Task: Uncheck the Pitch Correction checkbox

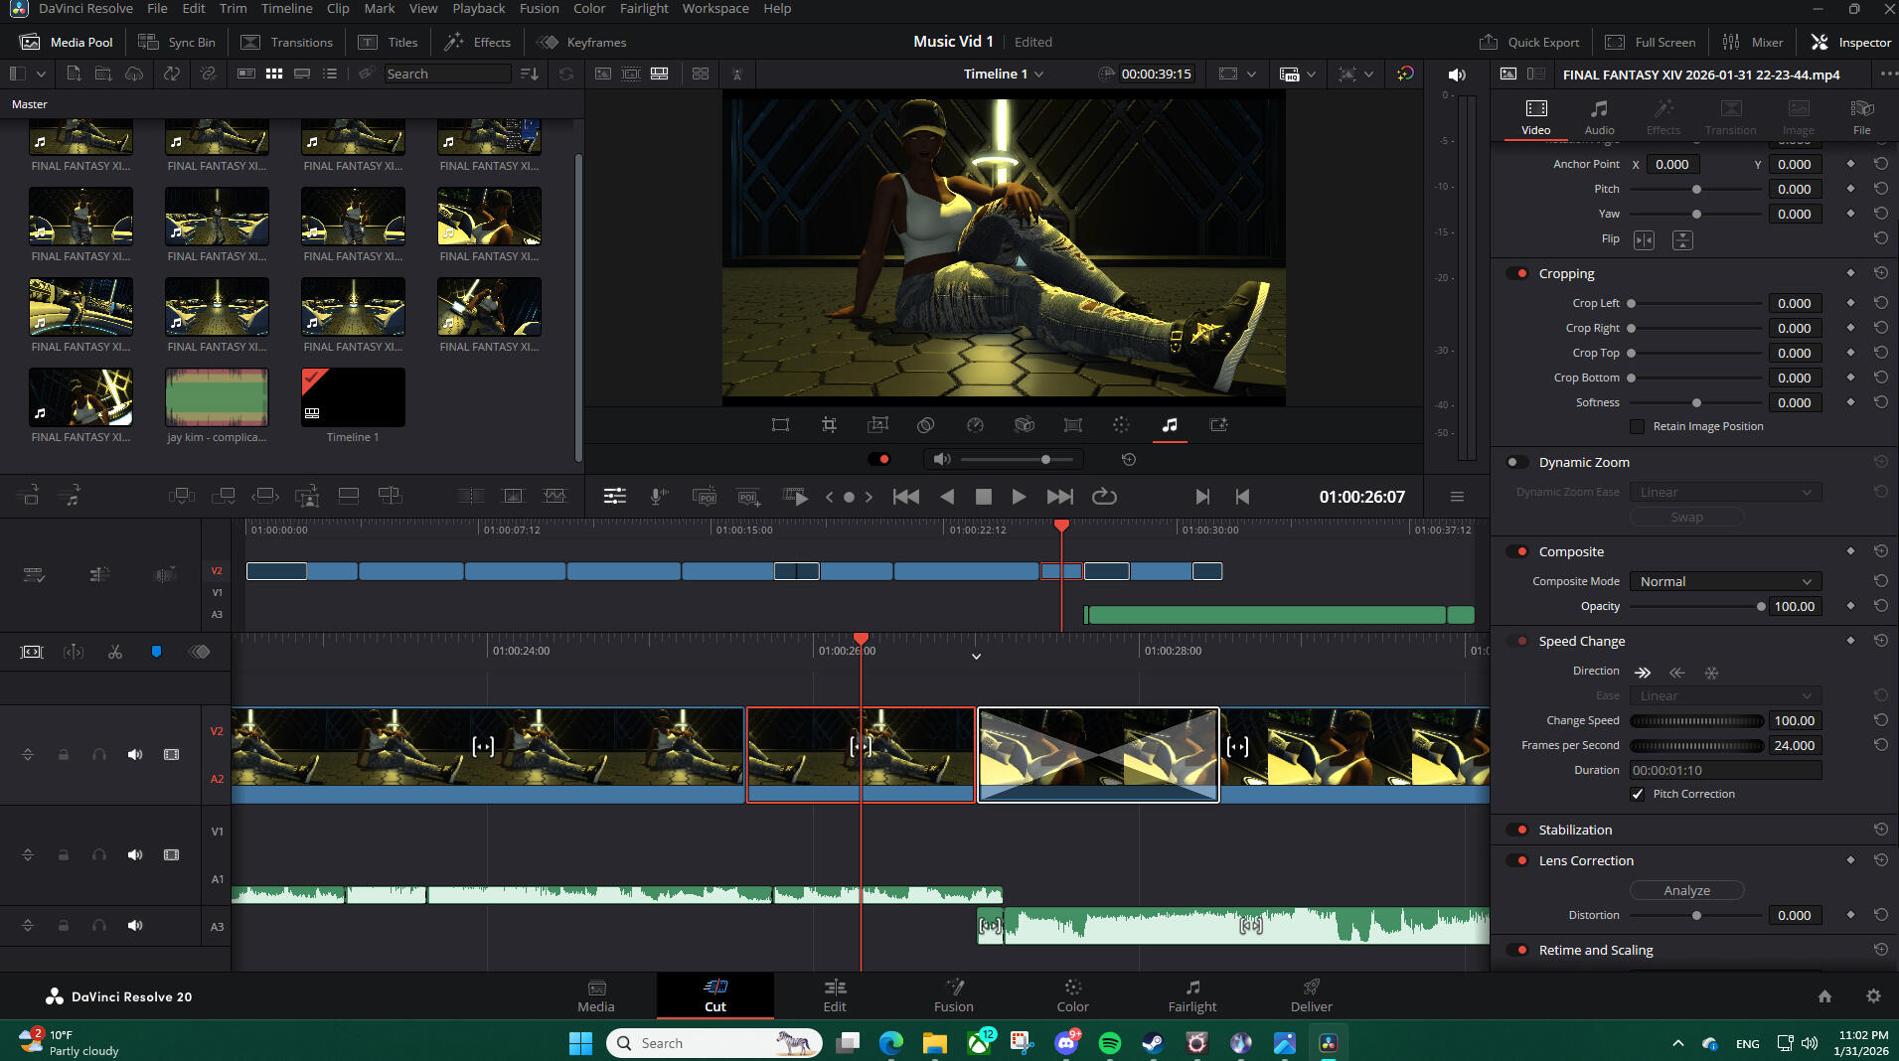Action: coord(1637,794)
